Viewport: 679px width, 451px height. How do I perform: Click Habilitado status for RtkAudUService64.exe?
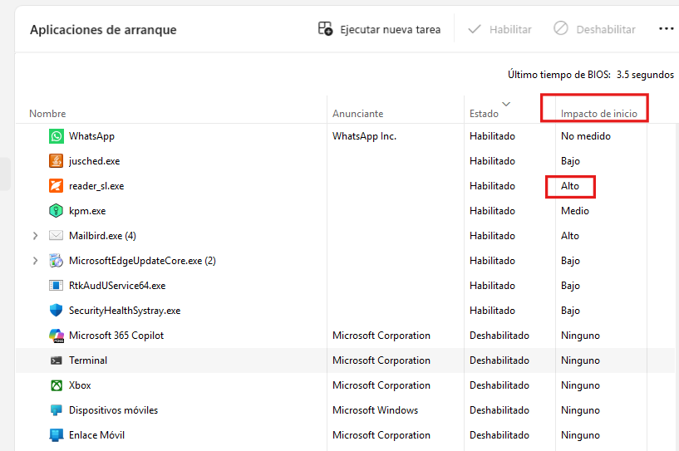492,286
